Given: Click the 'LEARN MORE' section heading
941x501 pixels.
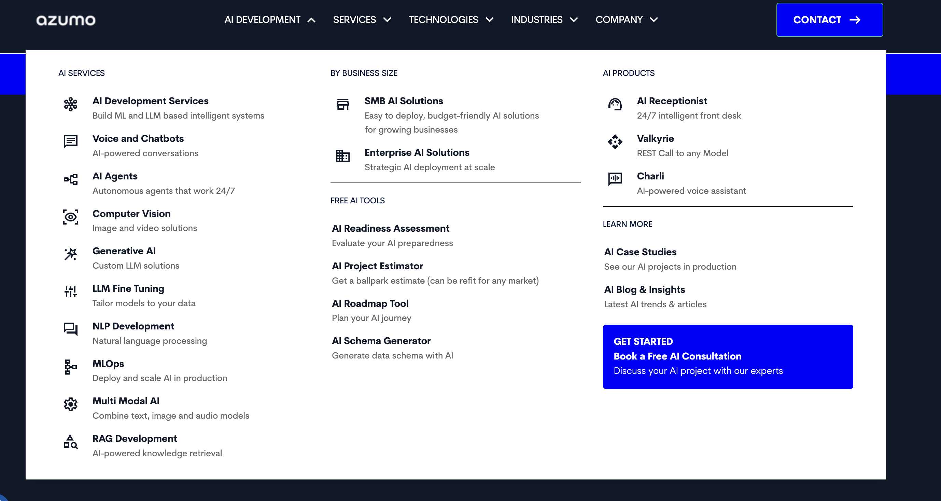Looking at the screenshot, I should pos(627,224).
